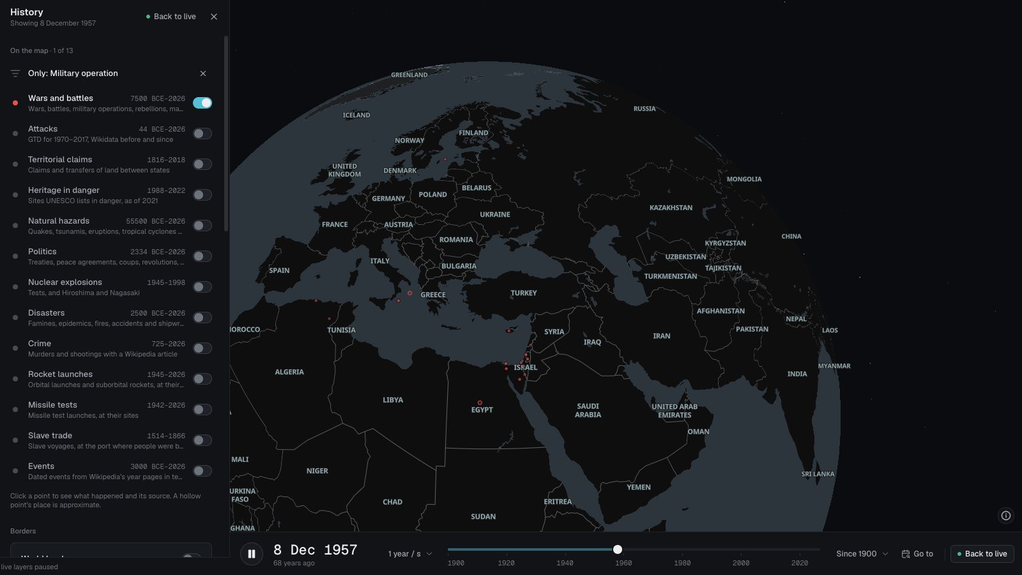Close the History panel

(214, 17)
